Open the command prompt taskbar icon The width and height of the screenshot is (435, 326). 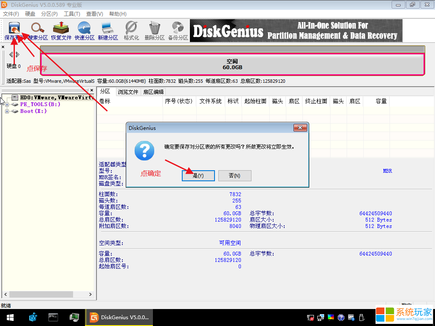53,317
